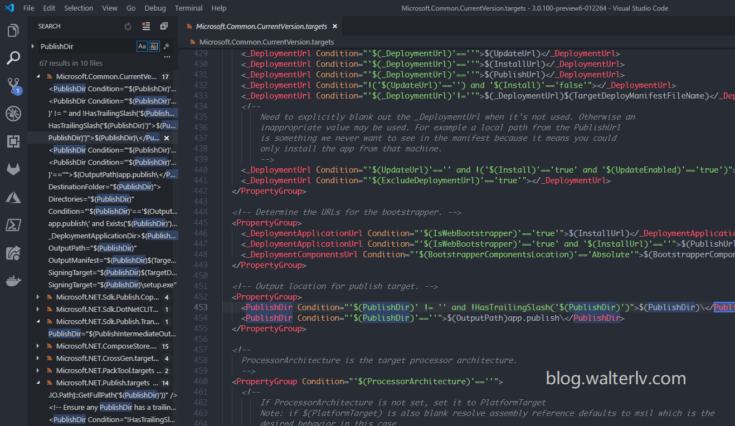Viewport: 735px width, 426px height.
Task: Open the PowerShell sidebar icon
Action: [x=13, y=225]
